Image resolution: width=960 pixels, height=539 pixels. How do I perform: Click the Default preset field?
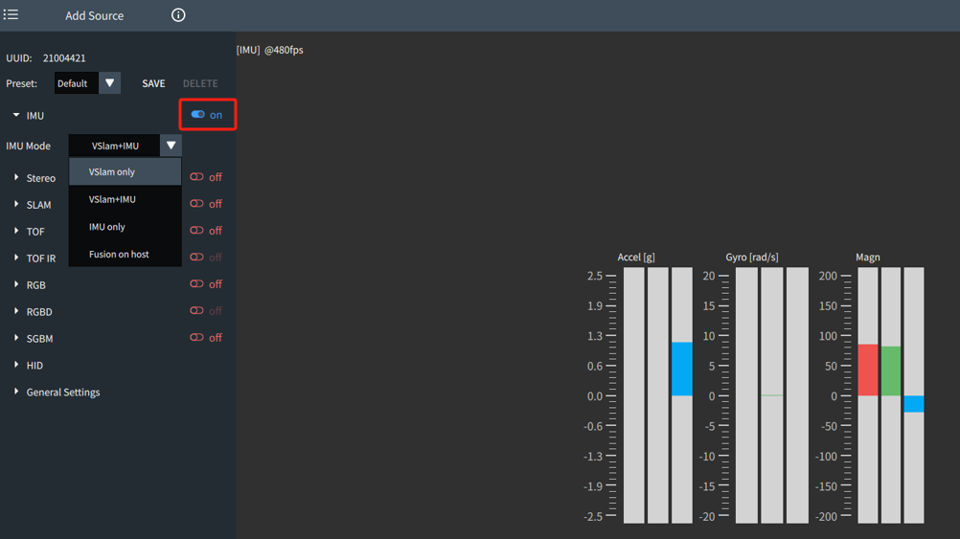[x=77, y=83]
